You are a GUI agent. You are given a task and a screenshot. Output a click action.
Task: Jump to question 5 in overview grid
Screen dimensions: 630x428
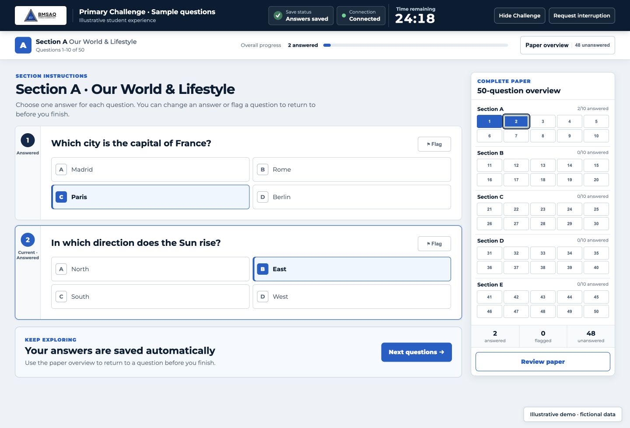(596, 121)
